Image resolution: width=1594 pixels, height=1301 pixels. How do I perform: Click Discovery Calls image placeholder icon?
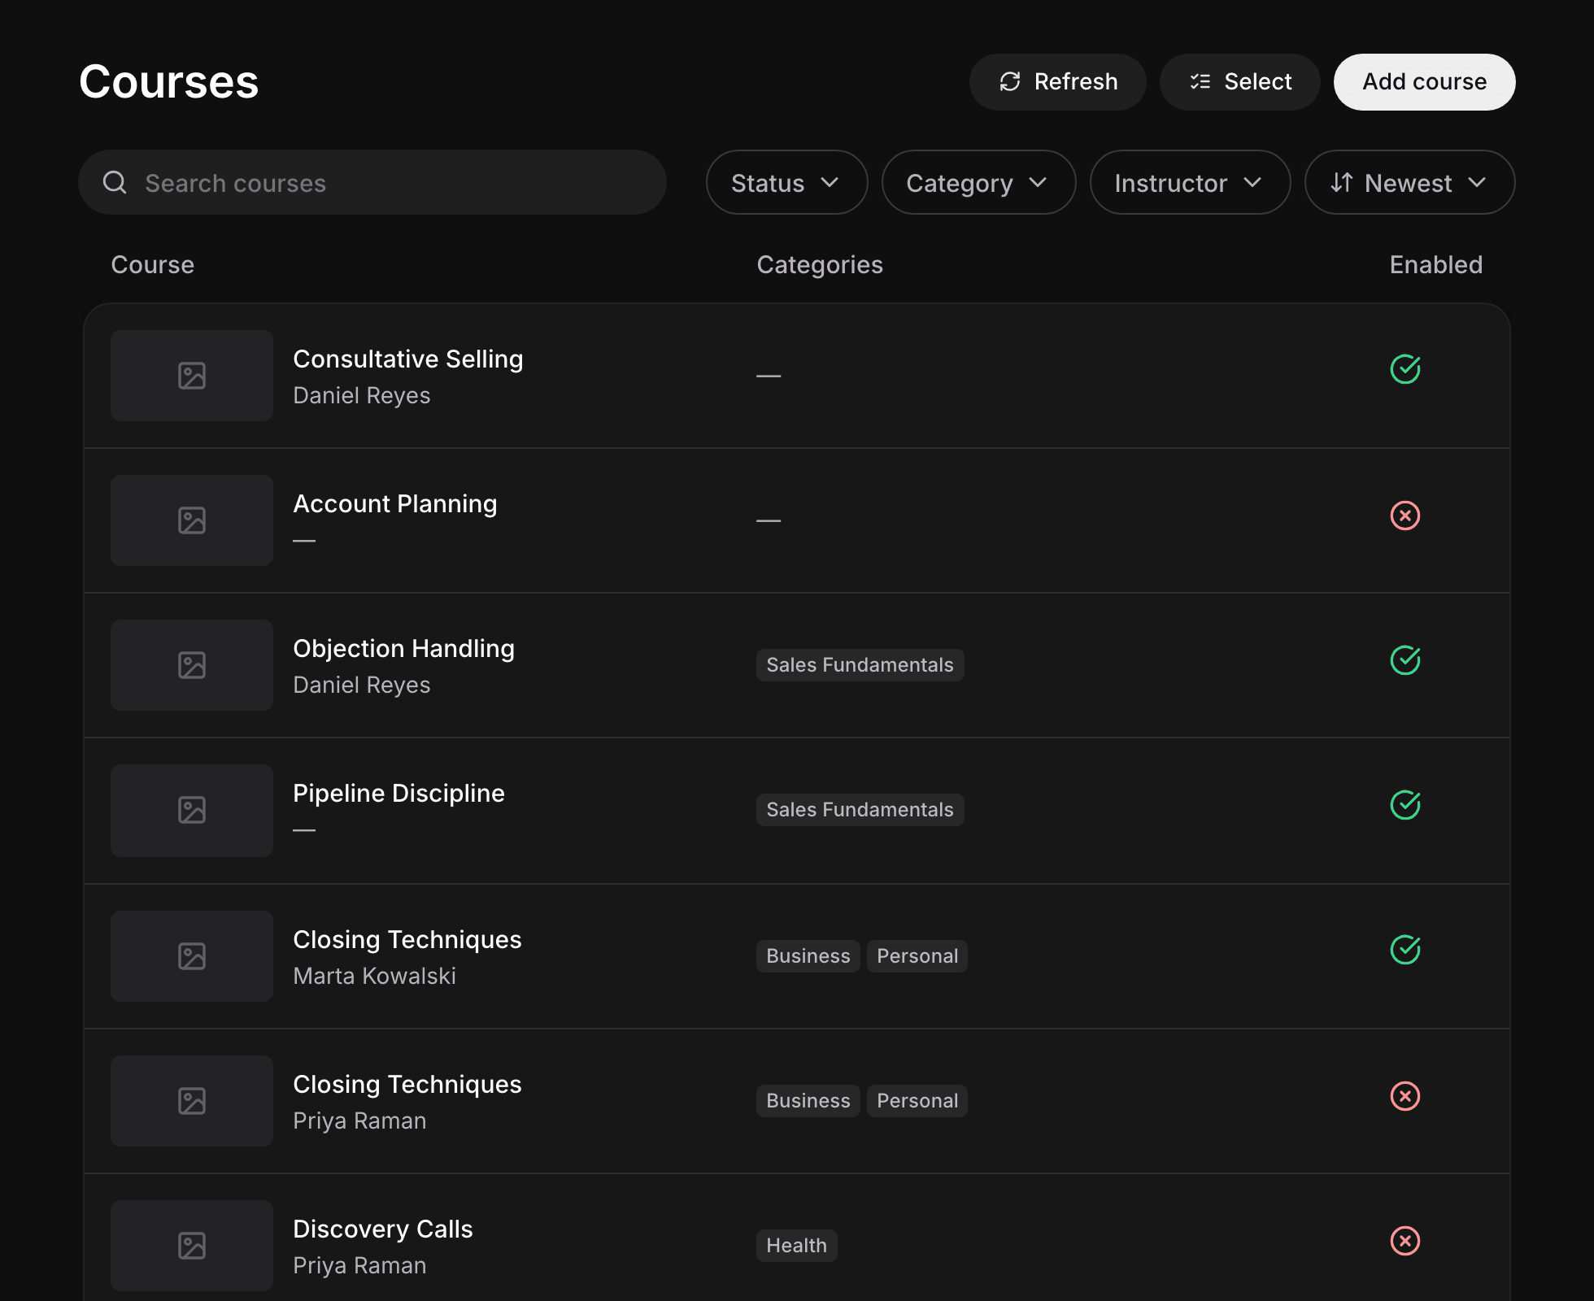coord(192,1246)
